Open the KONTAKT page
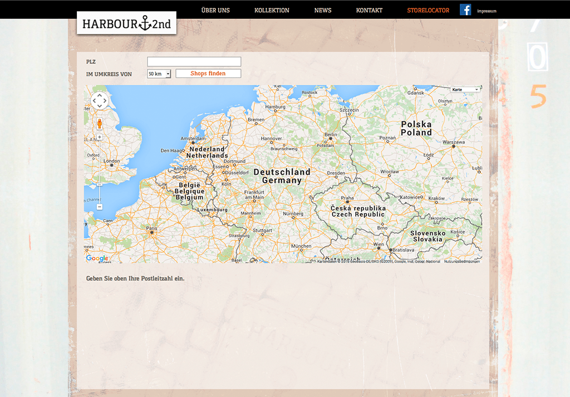 370,10
